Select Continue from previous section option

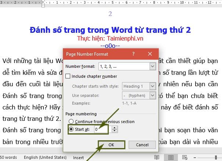tap(71, 122)
